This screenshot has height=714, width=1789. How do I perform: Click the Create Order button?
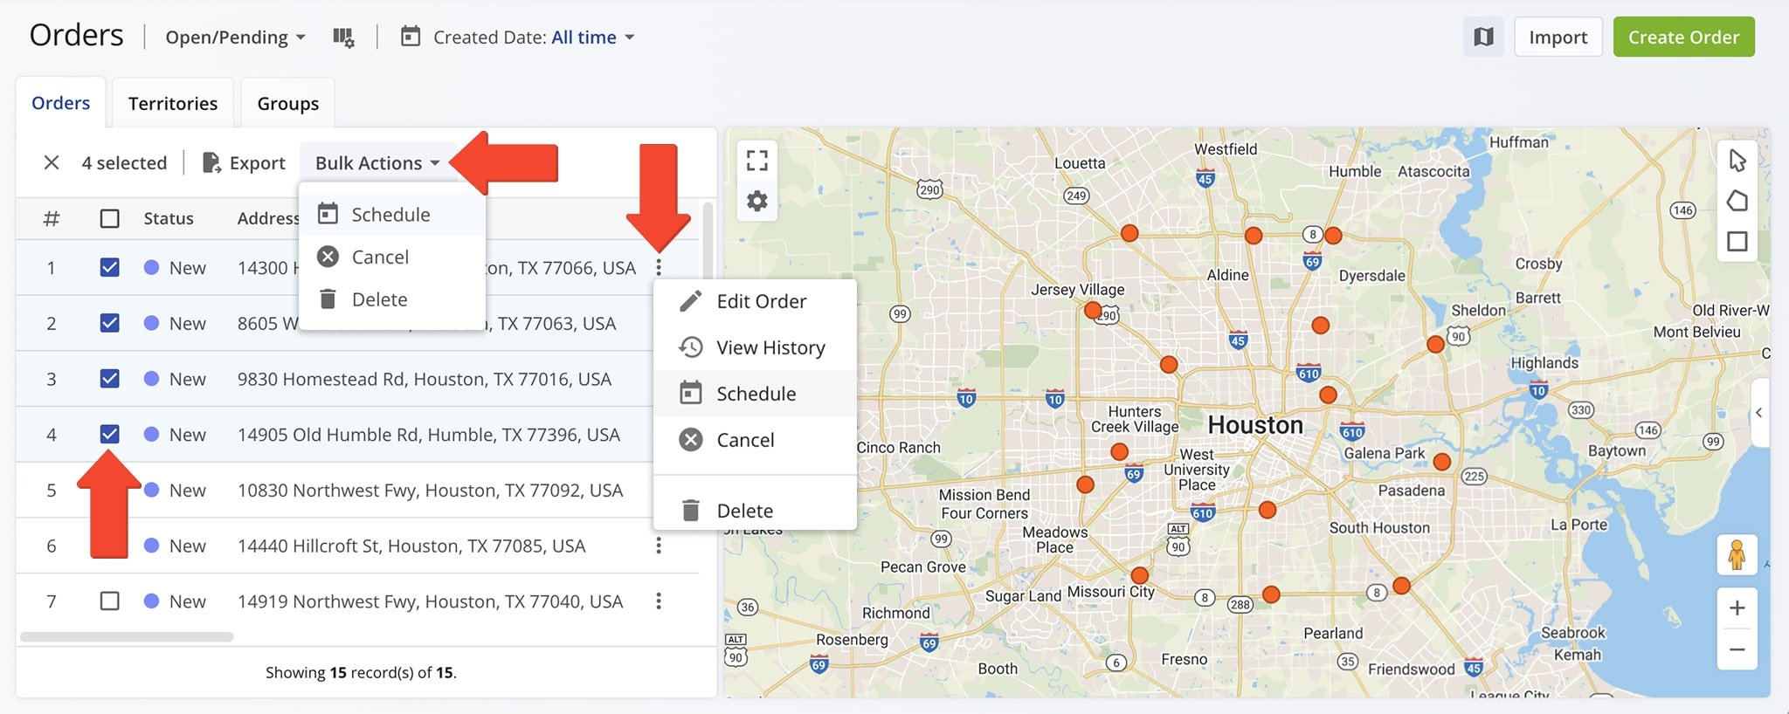[1684, 37]
